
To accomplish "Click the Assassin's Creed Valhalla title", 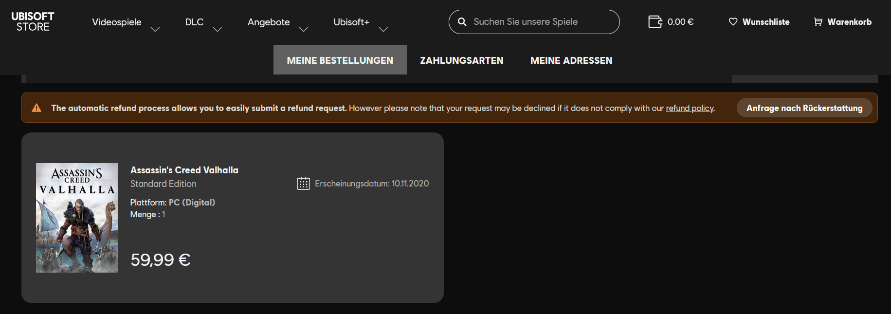I will (x=184, y=170).
